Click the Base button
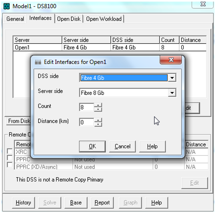215x212 pixels. coord(76,203)
